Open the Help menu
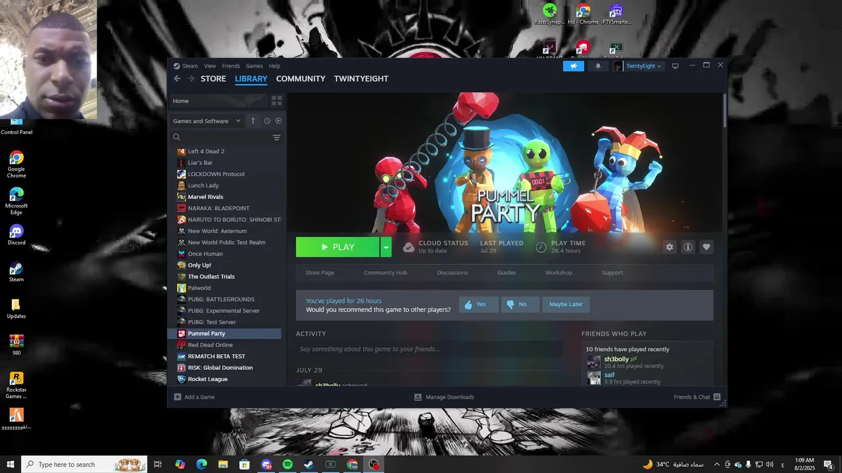 (274, 66)
